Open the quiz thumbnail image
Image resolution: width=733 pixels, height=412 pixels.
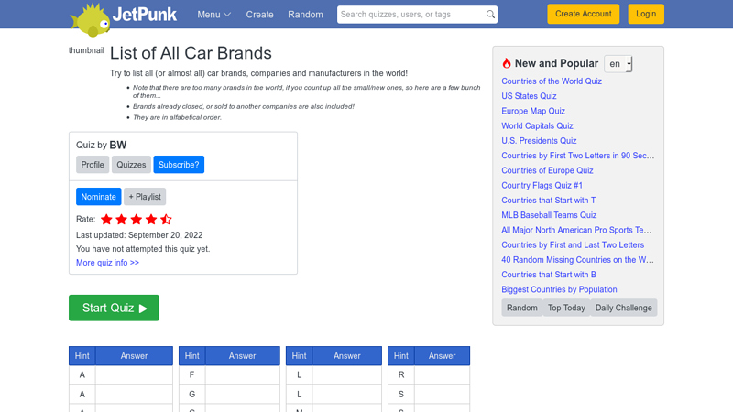pos(86,50)
